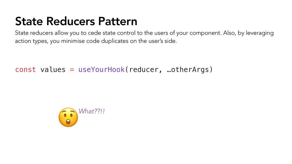The height and width of the screenshot is (164, 292).
Task: Click the values variable name
Action: [53, 69]
